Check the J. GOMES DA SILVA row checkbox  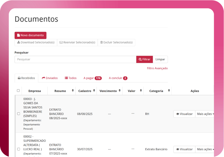click(x=18, y=114)
